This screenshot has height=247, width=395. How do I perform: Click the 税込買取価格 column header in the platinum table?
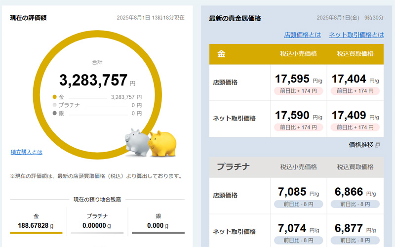click(355, 167)
